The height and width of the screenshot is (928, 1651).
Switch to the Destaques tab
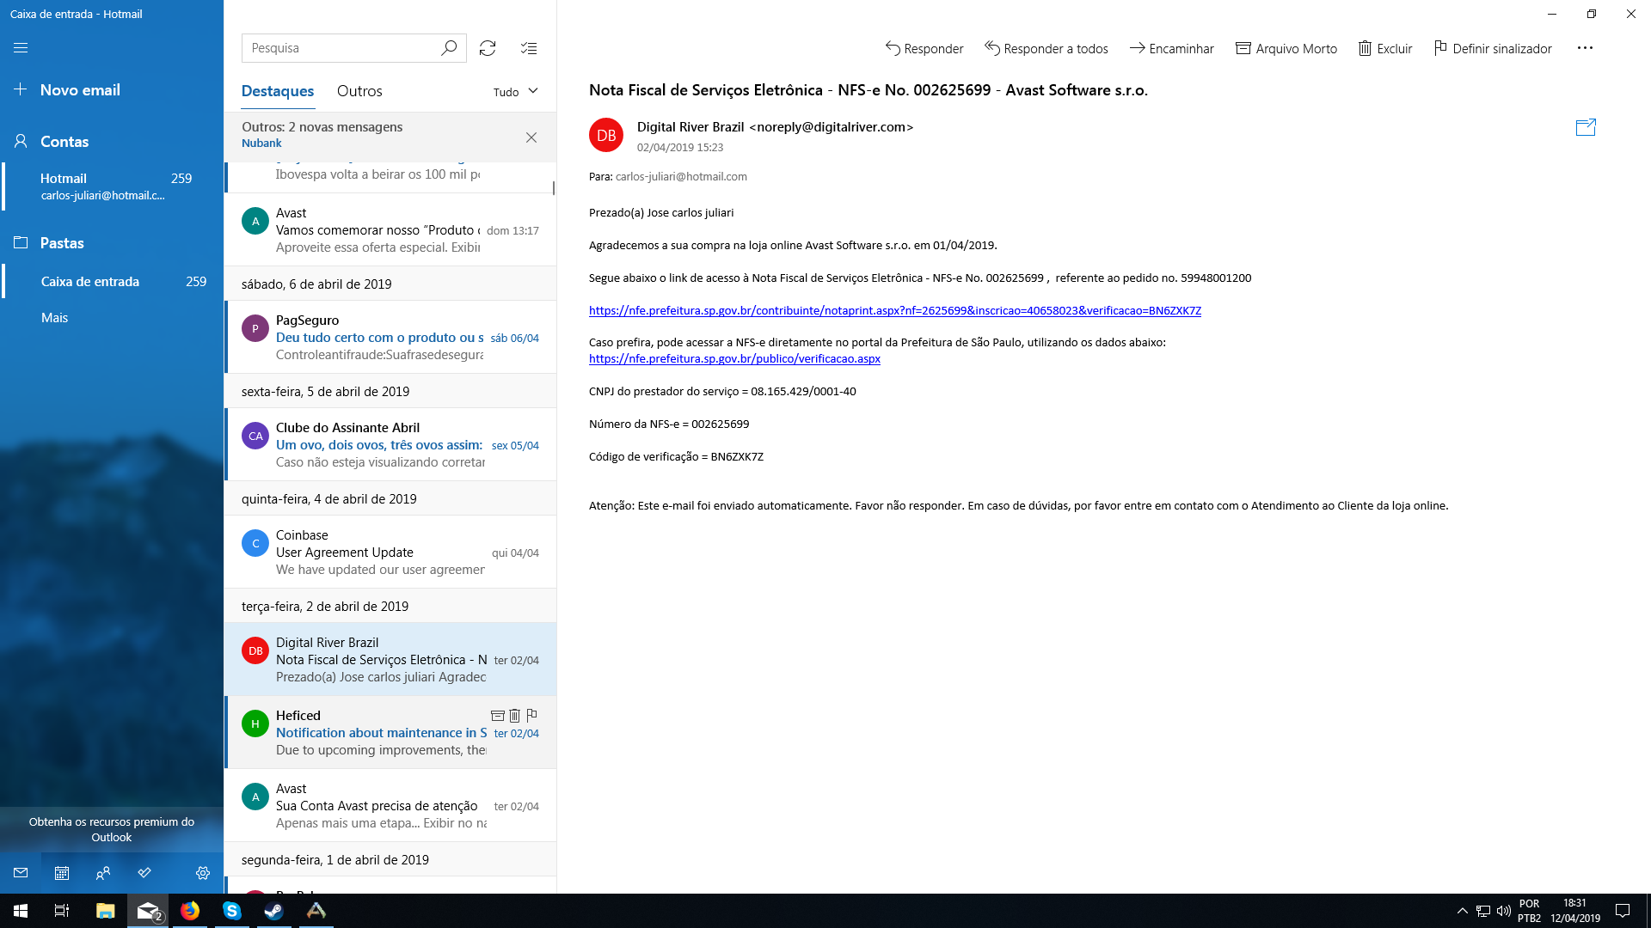277,91
